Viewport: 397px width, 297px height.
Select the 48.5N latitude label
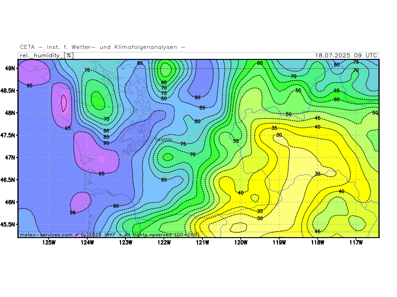[x=7, y=91]
